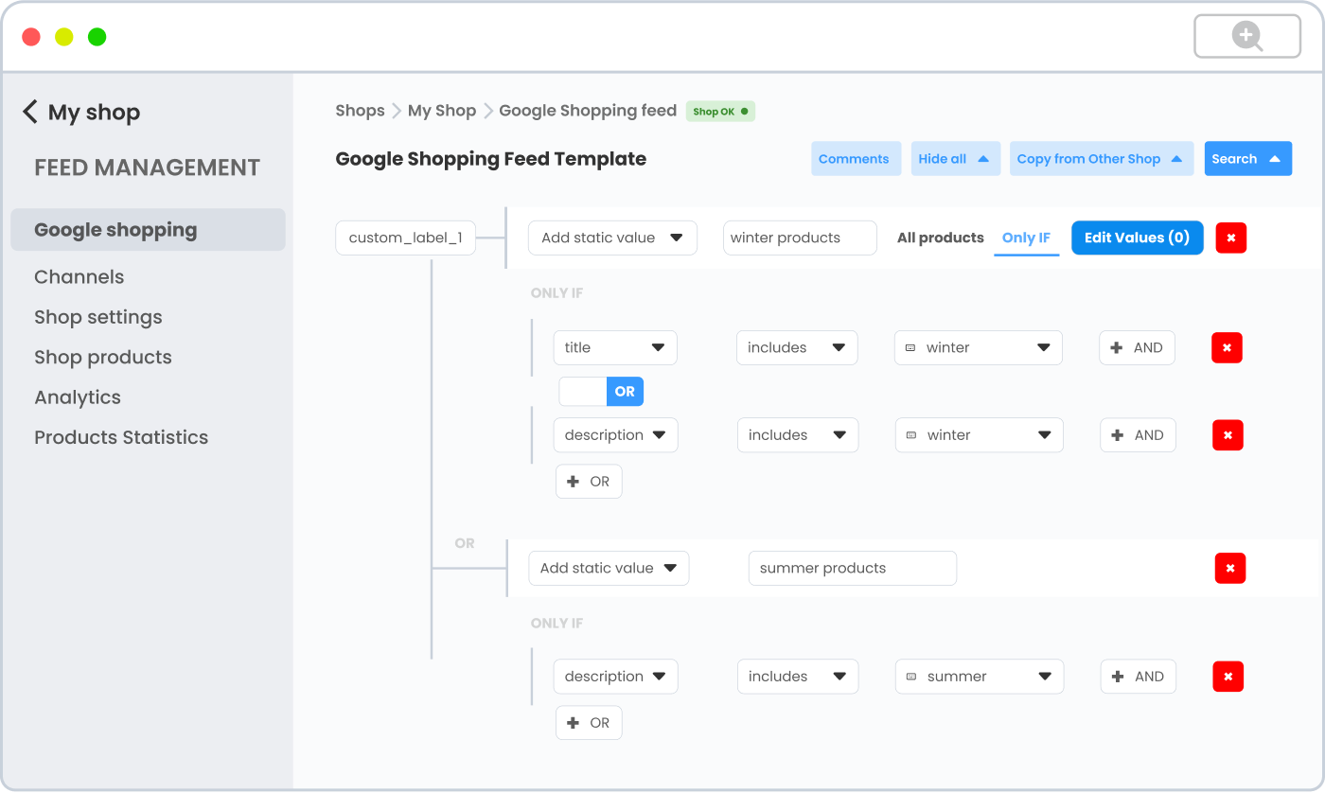The width and height of the screenshot is (1325, 793).
Task: Open the Comments panel
Action: coord(856,158)
